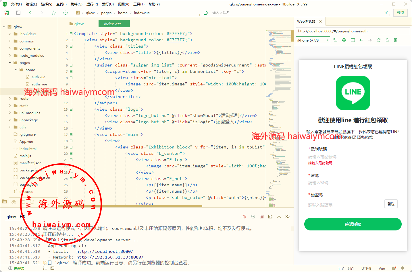Click the run play icon in toolbar
The width and height of the screenshot is (412, 272).
point(66,13)
